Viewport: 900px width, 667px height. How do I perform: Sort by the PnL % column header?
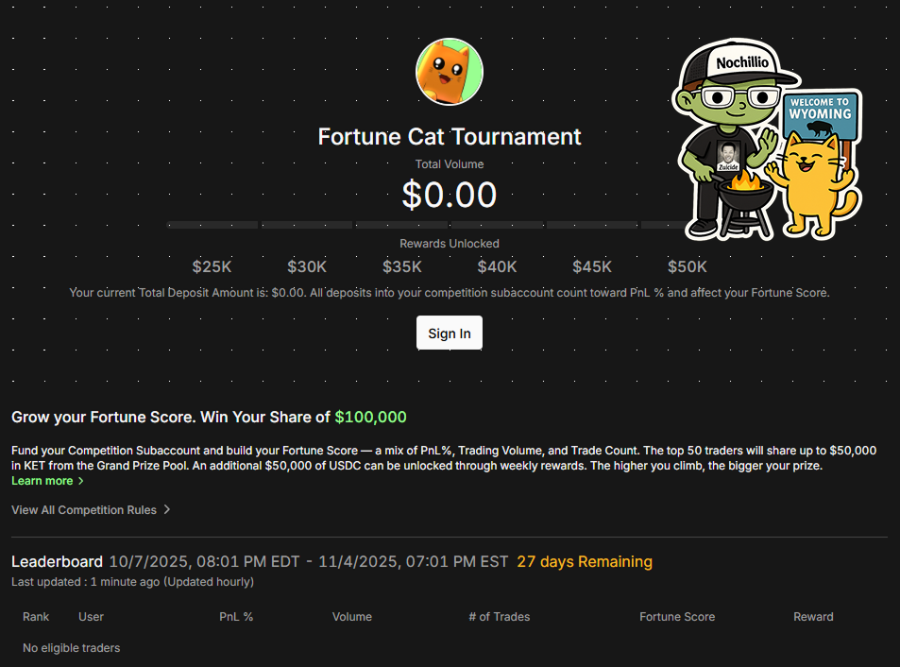click(236, 617)
